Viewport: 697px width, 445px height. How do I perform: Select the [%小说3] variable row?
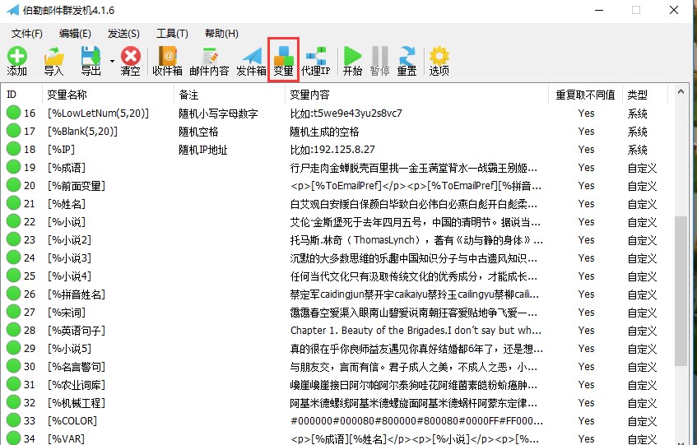pos(334,258)
